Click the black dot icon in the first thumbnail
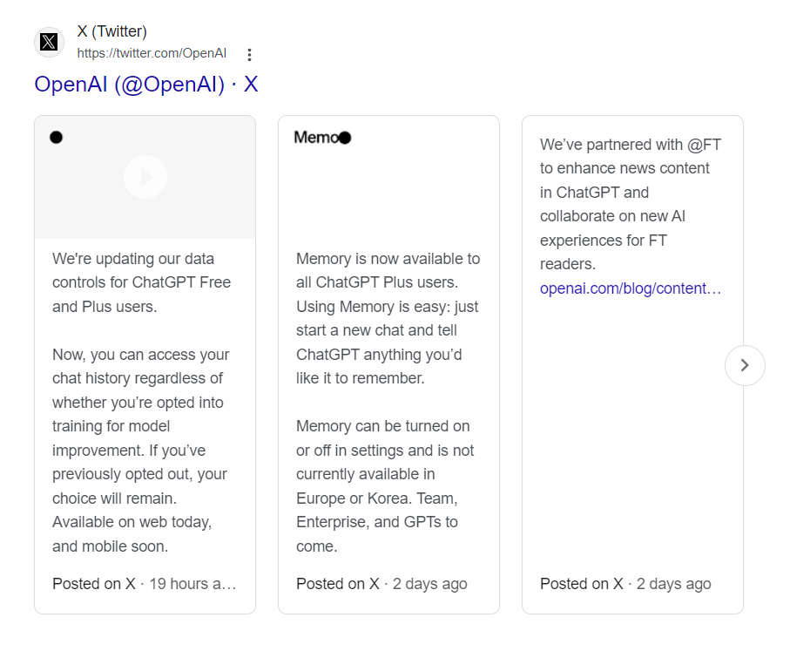 tap(57, 137)
